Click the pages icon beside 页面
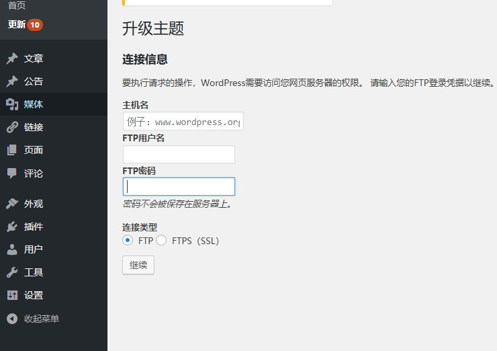The width and height of the screenshot is (497, 351). tap(12, 150)
